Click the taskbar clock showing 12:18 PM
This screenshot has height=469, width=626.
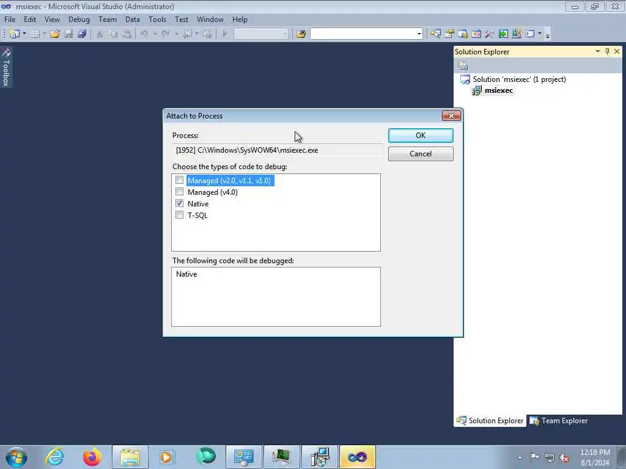click(595, 457)
